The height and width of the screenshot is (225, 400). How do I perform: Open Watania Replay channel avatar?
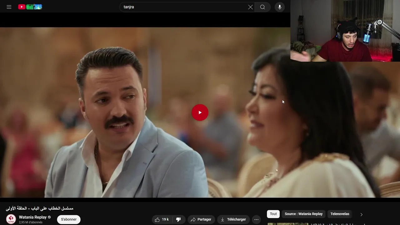click(x=11, y=219)
